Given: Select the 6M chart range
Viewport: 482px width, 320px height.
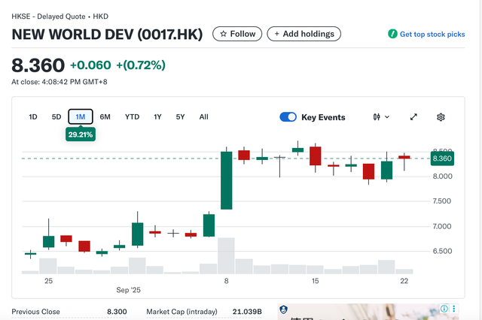Looking at the screenshot, I should pos(105,116).
